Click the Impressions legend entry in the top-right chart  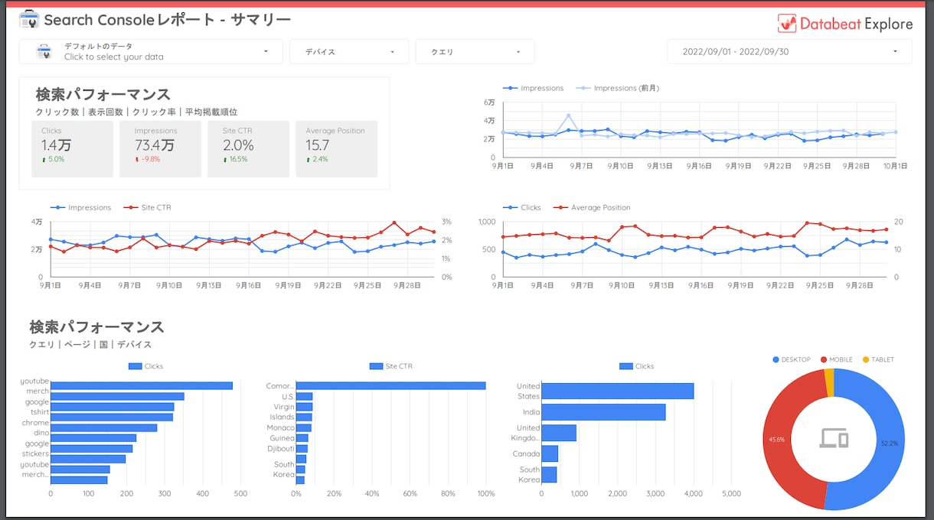(533, 88)
